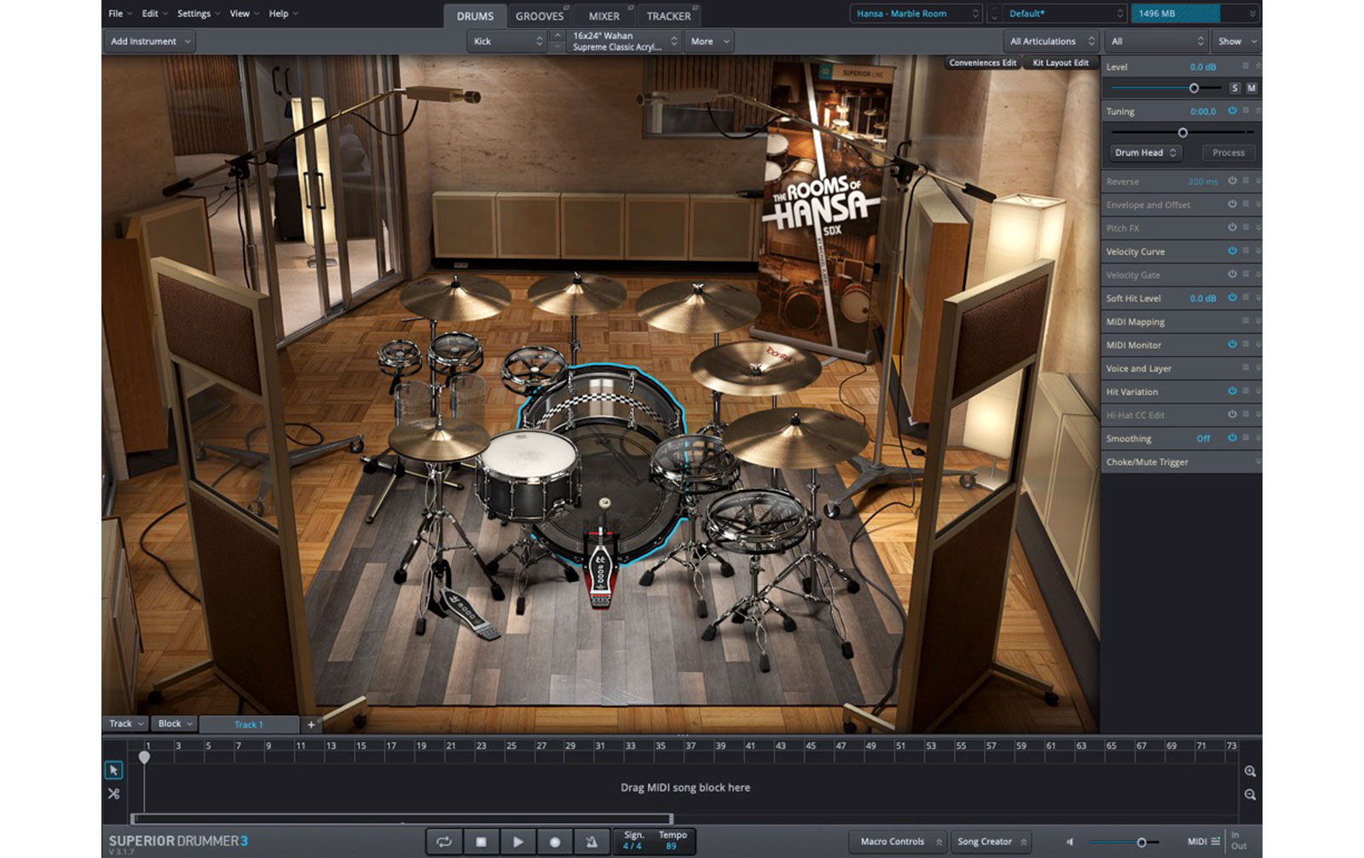
Task: Start playback with the play button
Action: click(517, 841)
